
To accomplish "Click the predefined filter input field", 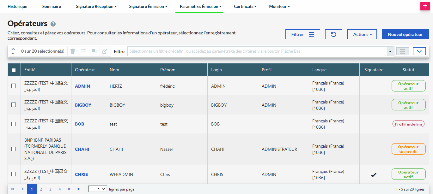I will click(x=257, y=51).
